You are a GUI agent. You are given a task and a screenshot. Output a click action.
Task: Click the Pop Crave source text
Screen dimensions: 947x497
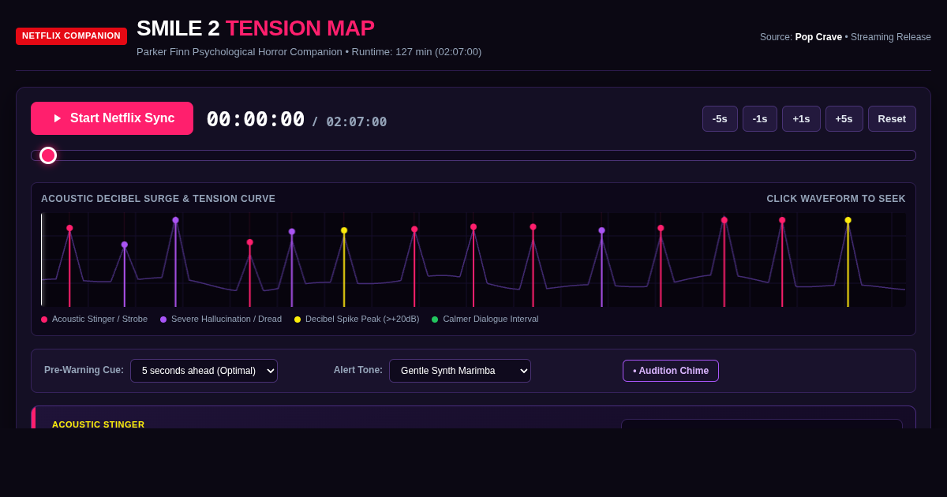[x=818, y=37]
